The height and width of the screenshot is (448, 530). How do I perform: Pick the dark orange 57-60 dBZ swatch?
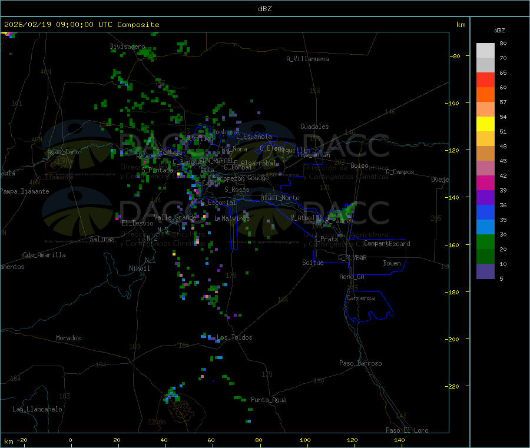point(485,95)
